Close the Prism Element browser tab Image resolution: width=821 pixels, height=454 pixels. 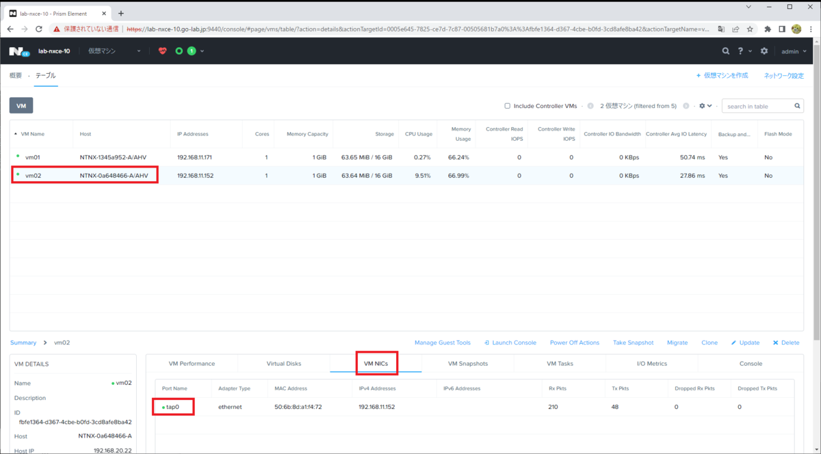pos(105,14)
